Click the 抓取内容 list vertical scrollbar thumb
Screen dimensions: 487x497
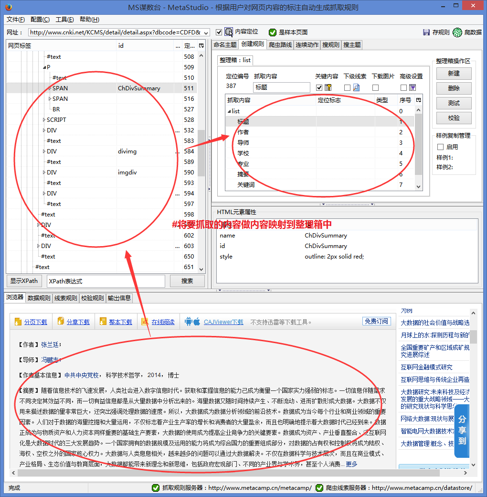pyautogui.click(x=418, y=144)
